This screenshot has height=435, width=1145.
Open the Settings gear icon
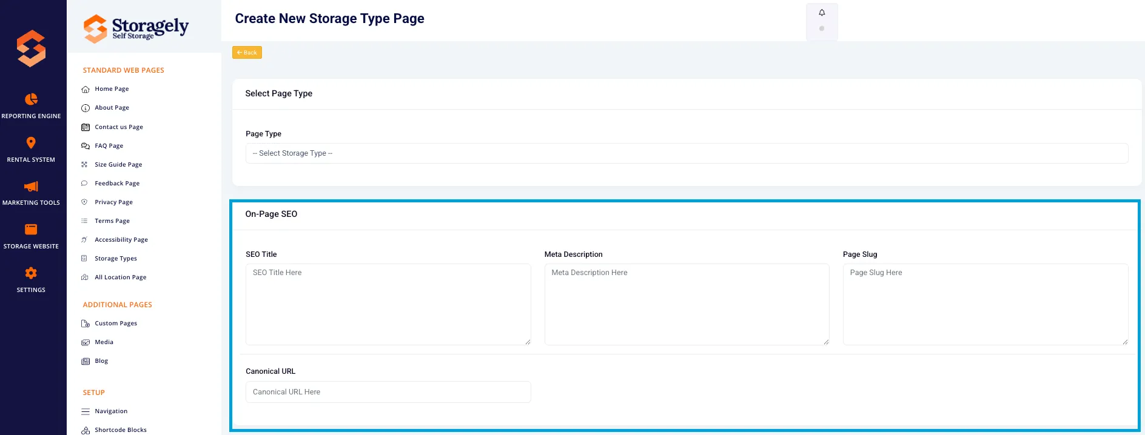point(31,273)
